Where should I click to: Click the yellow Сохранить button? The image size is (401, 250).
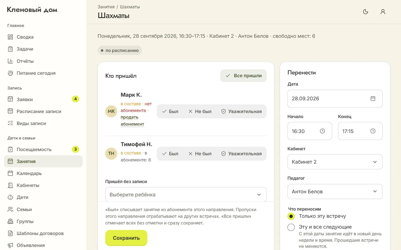click(126, 238)
